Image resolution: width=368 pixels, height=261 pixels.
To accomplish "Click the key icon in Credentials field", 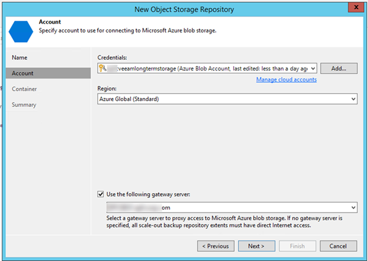I will point(103,68).
